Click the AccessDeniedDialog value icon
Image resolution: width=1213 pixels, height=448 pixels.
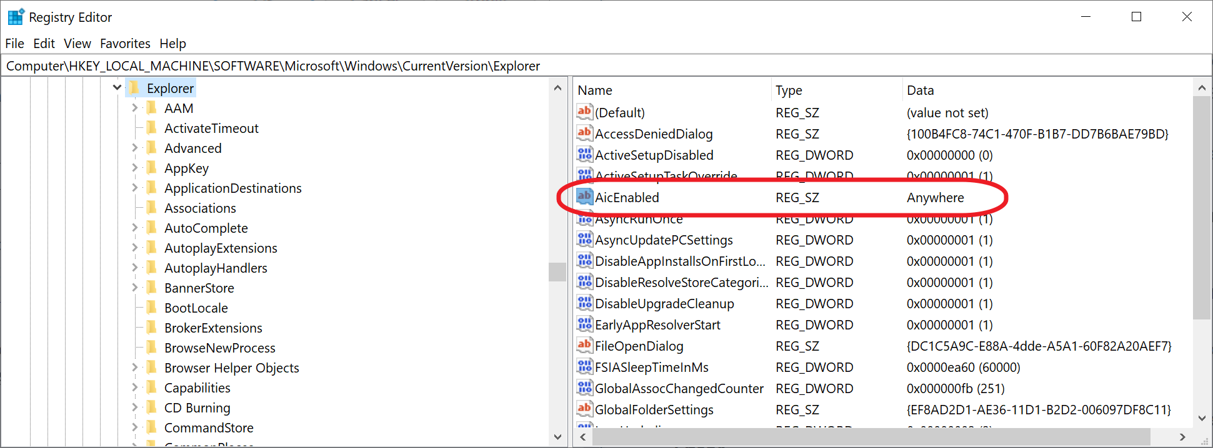(x=584, y=134)
